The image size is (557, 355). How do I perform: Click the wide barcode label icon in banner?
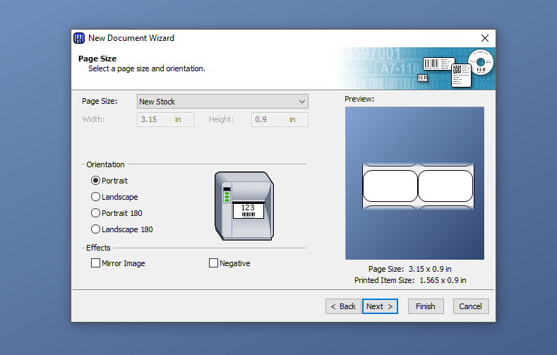coord(436,65)
